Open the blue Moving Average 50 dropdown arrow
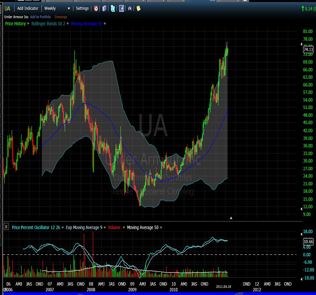This screenshot has width=316, height=295. tap(105, 24)
